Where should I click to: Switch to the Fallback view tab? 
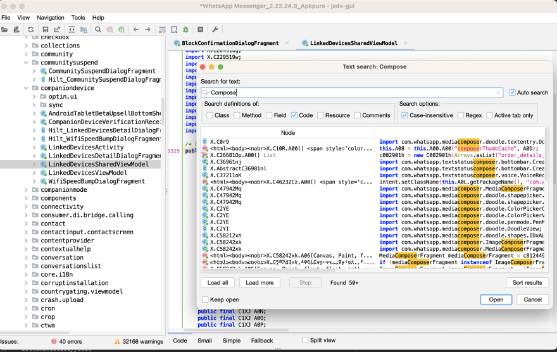coord(262,341)
